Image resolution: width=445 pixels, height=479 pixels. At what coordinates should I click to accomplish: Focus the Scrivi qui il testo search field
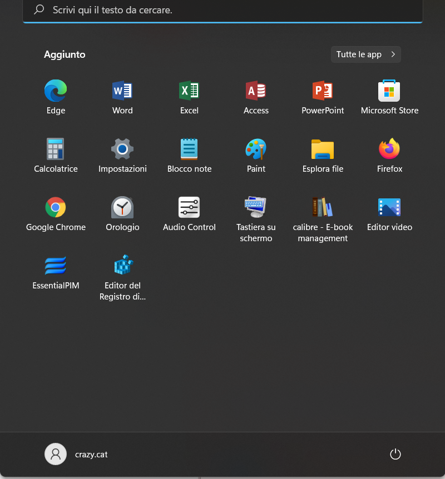pos(222,11)
